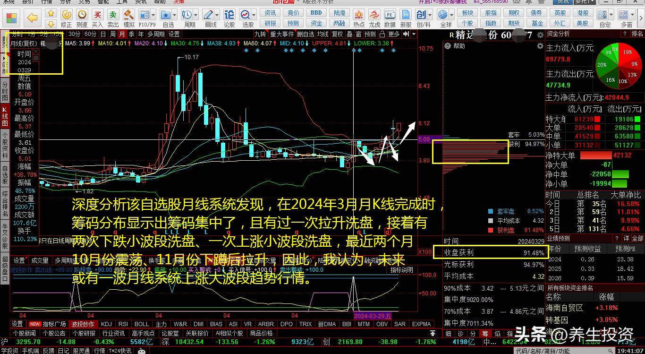This screenshot has height=354, width=645.
Task: Click the 卖出 sell icon
Action: [113, 15]
